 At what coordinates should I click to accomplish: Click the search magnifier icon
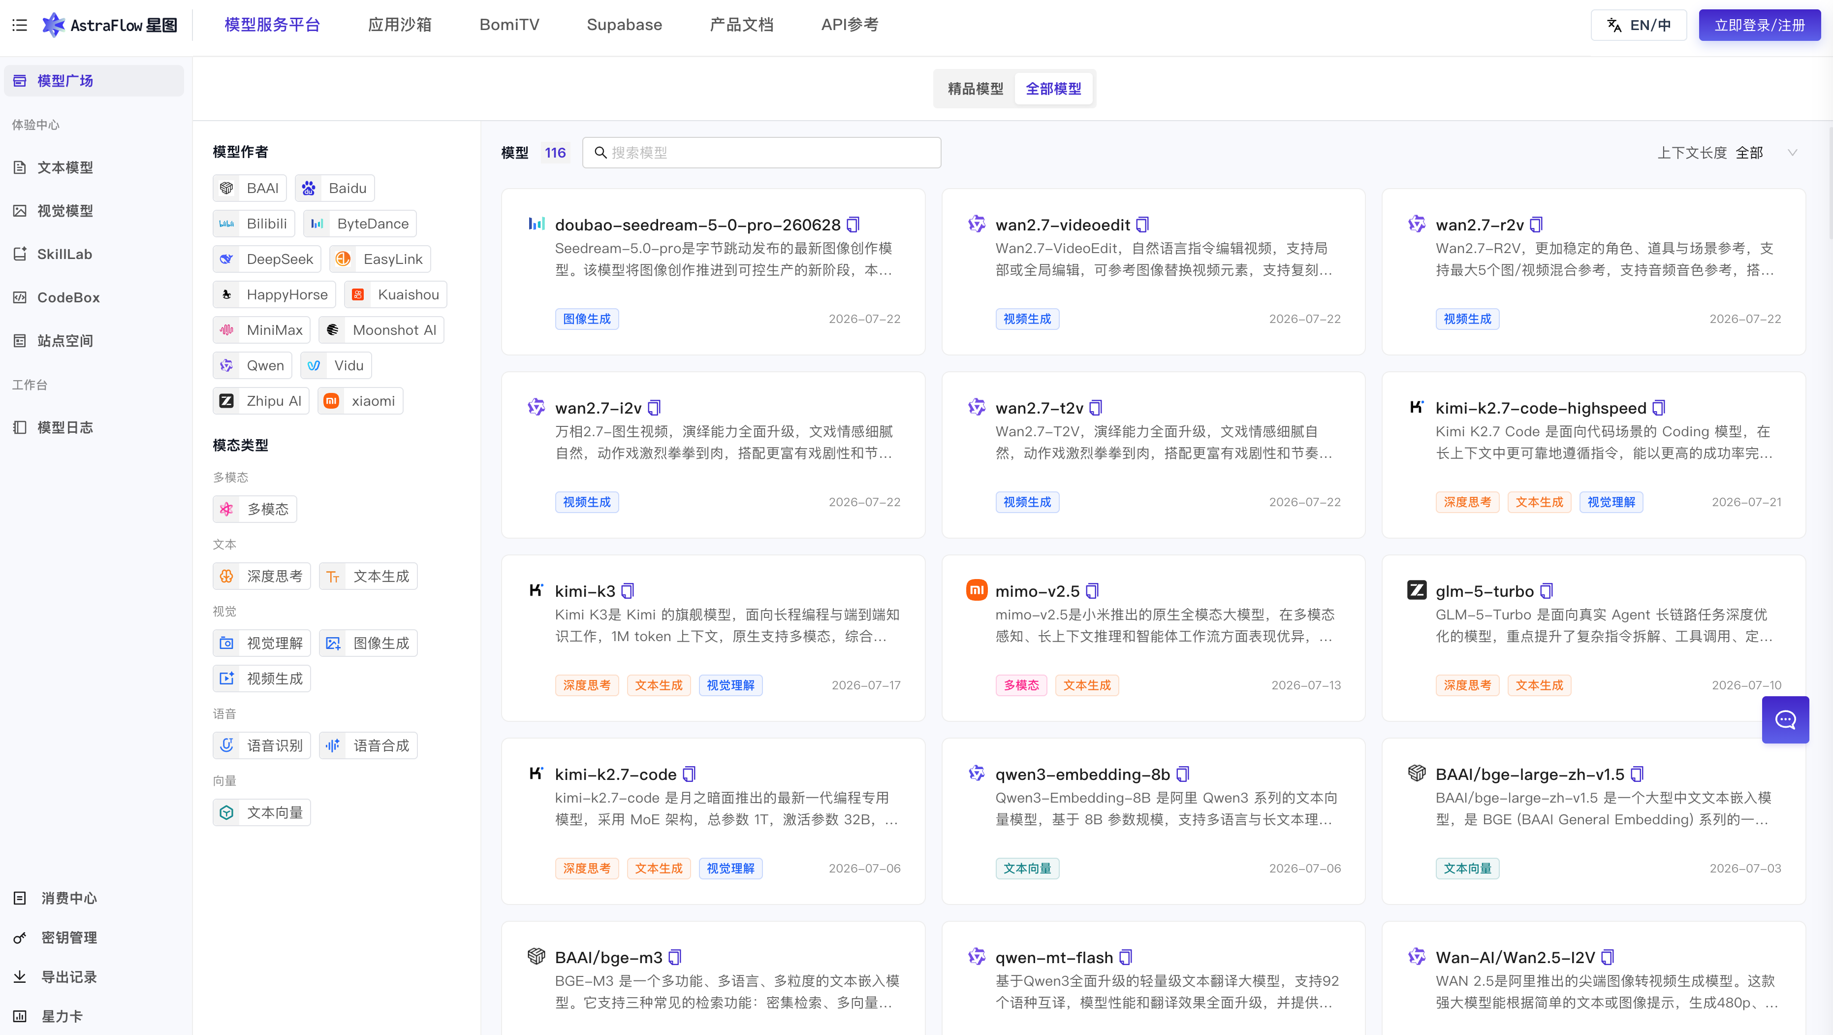pyautogui.click(x=600, y=152)
